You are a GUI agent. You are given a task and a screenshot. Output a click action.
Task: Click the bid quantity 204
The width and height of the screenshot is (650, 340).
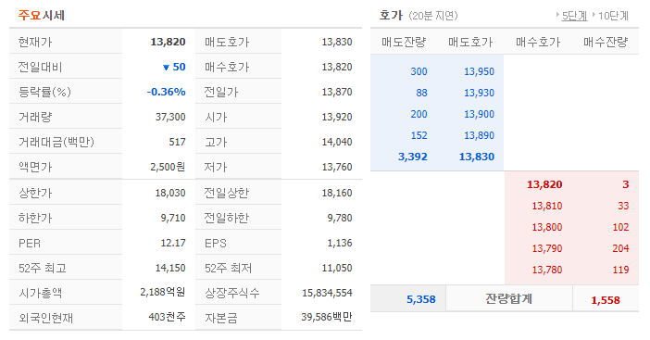pos(620,248)
